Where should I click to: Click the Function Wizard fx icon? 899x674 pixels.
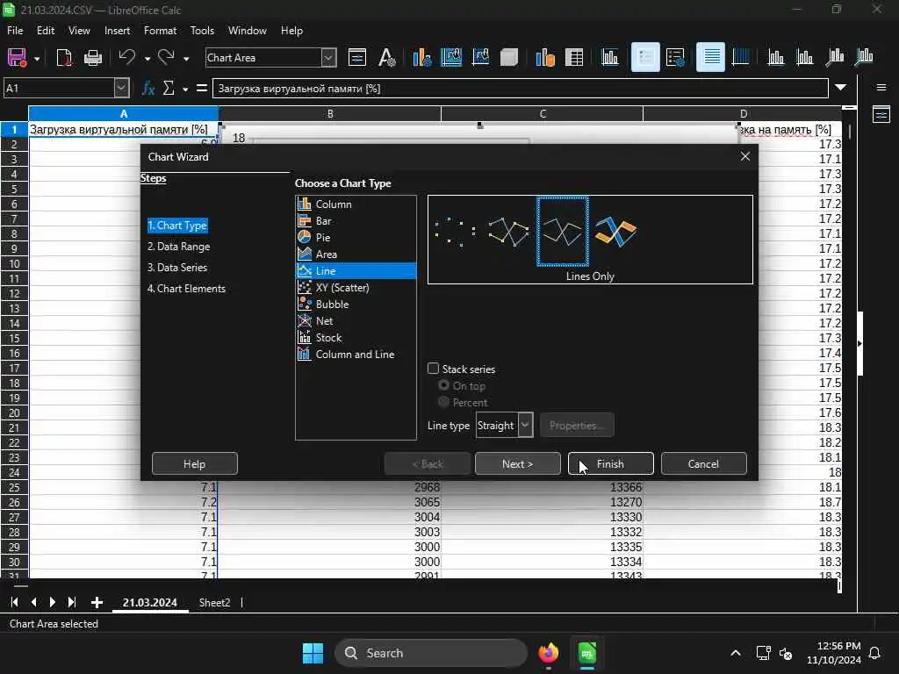tap(147, 89)
